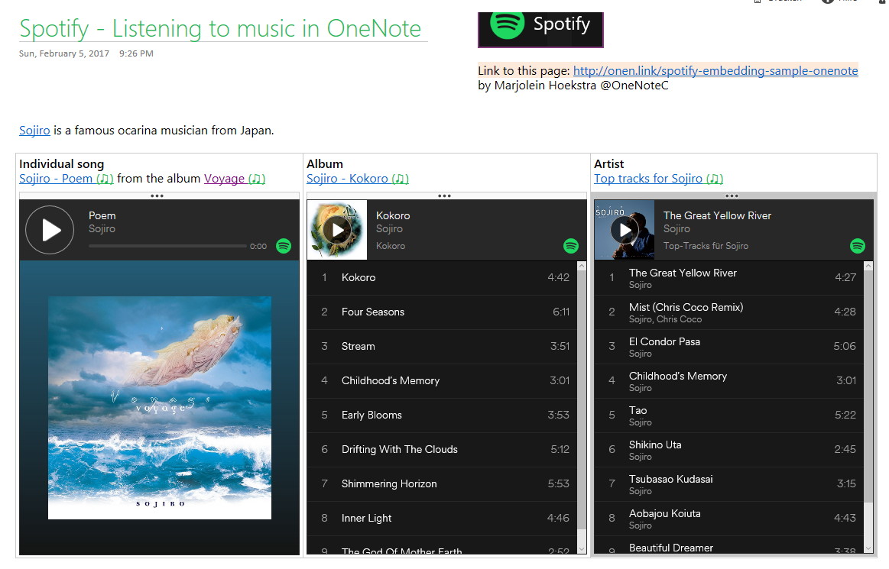Click the Voyage album cover artwork
The image size is (889, 569).
pyautogui.click(x=160, y=408)
